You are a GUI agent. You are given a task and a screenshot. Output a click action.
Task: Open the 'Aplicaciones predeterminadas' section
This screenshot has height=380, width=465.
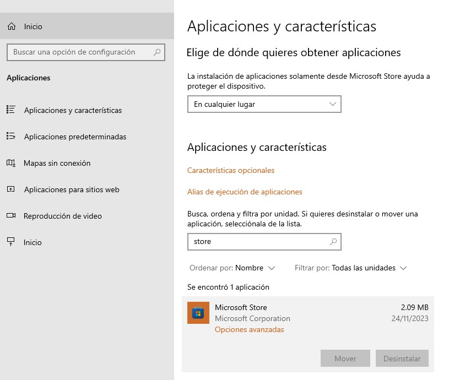[x=87, y=137]
